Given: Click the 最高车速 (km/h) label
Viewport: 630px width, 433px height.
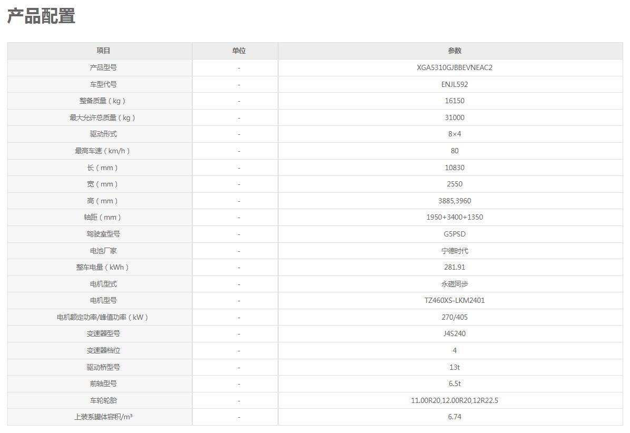Looking at the screenshot, I should [103, 151].
